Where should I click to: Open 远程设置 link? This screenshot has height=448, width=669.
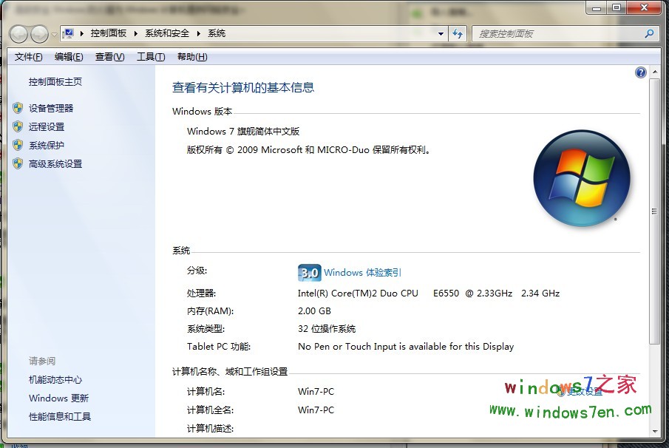pyautogui.click(x=46, y=126)
